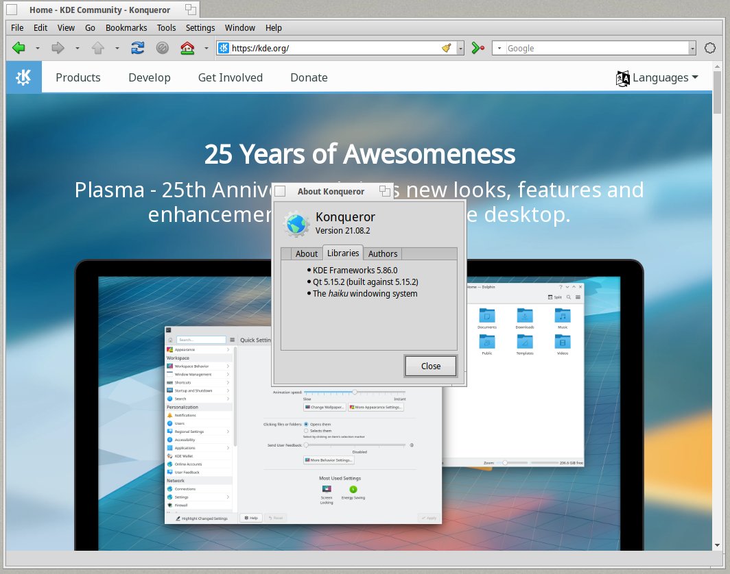Open the Home button dropdown arrow
The image size is (730, 574).
click(207, 49)
